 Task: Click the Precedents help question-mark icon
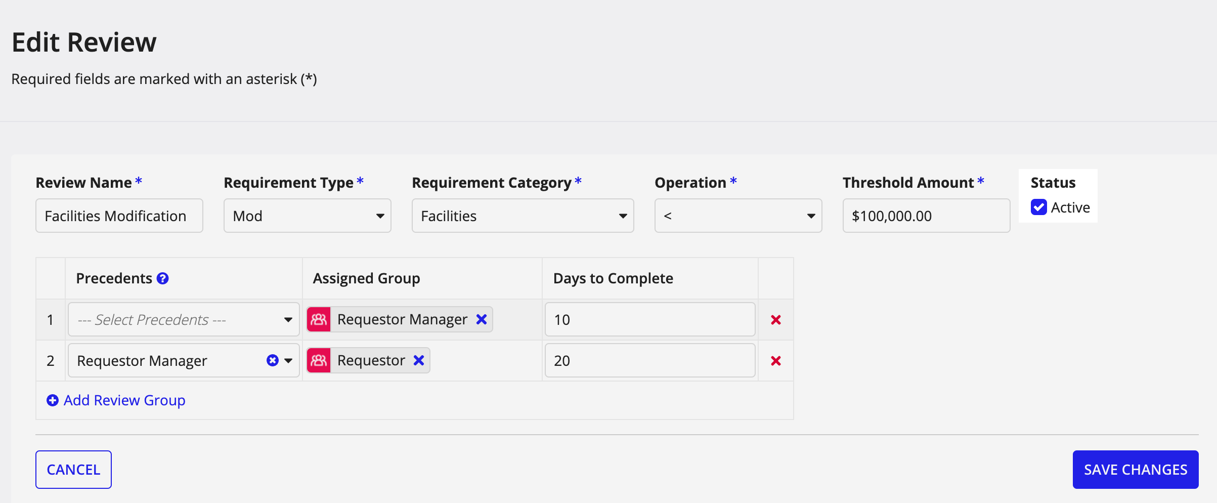(x=162, y=278)
